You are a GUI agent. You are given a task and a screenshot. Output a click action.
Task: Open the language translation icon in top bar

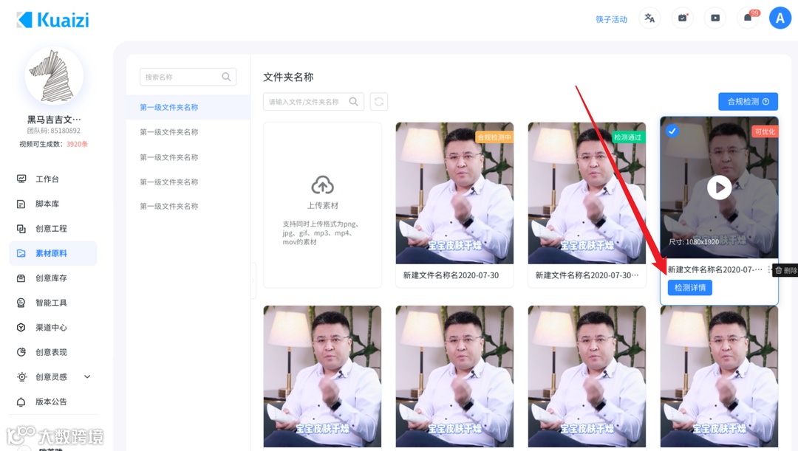pyautogui.click(x=649, y=17)
